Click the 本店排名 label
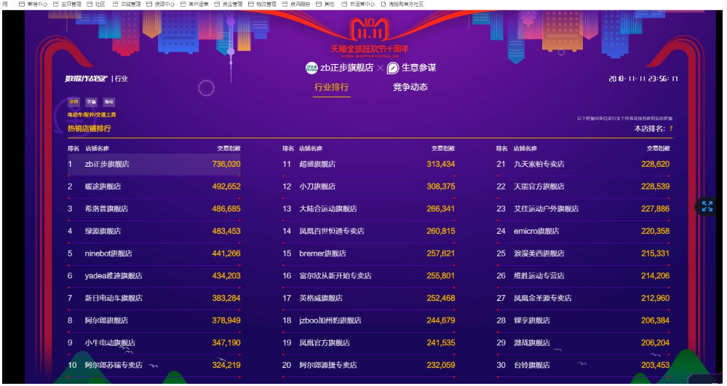Viewport: 727px width, 386px height. point(650,128)
